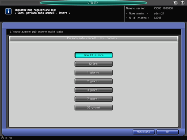Click the Nome ammin. label
This screenshot has width=187, height=140.
pyautogui.click(x=137, y=13)
